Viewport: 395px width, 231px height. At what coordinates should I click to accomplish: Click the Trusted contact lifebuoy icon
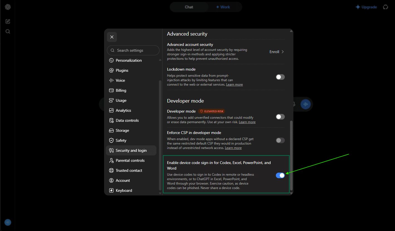point(111,170)
